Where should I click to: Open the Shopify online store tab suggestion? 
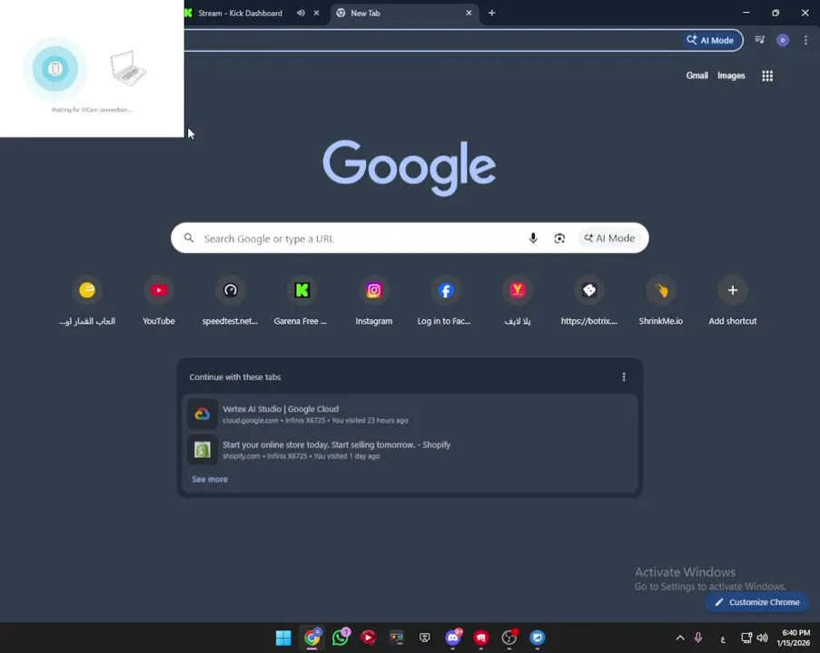(410, 450)
